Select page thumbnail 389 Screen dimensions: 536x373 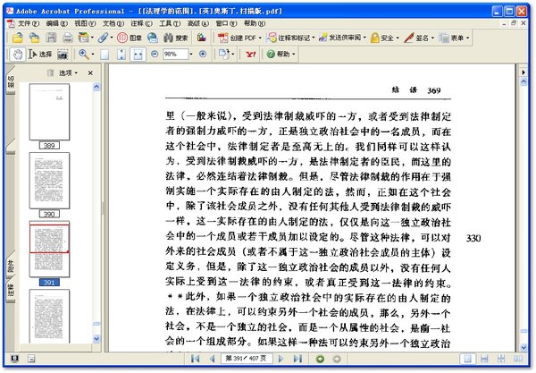49,112
